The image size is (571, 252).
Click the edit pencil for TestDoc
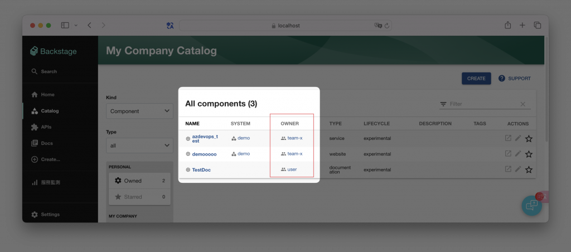pos(518,169)
